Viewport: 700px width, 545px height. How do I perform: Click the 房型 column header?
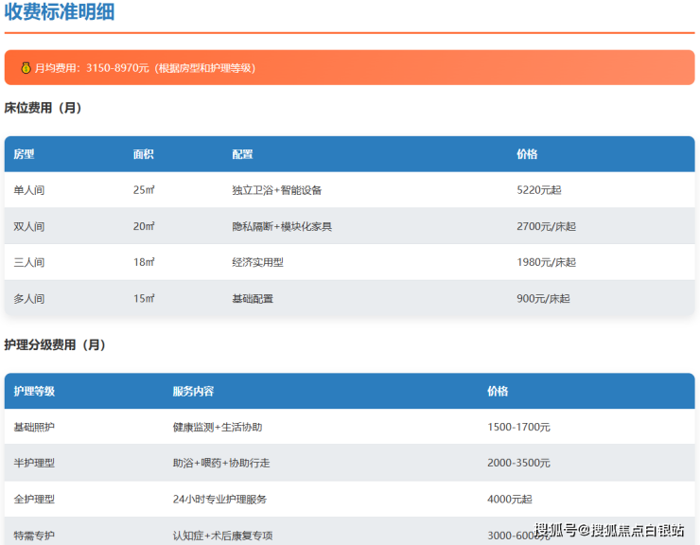coord(24,154)
